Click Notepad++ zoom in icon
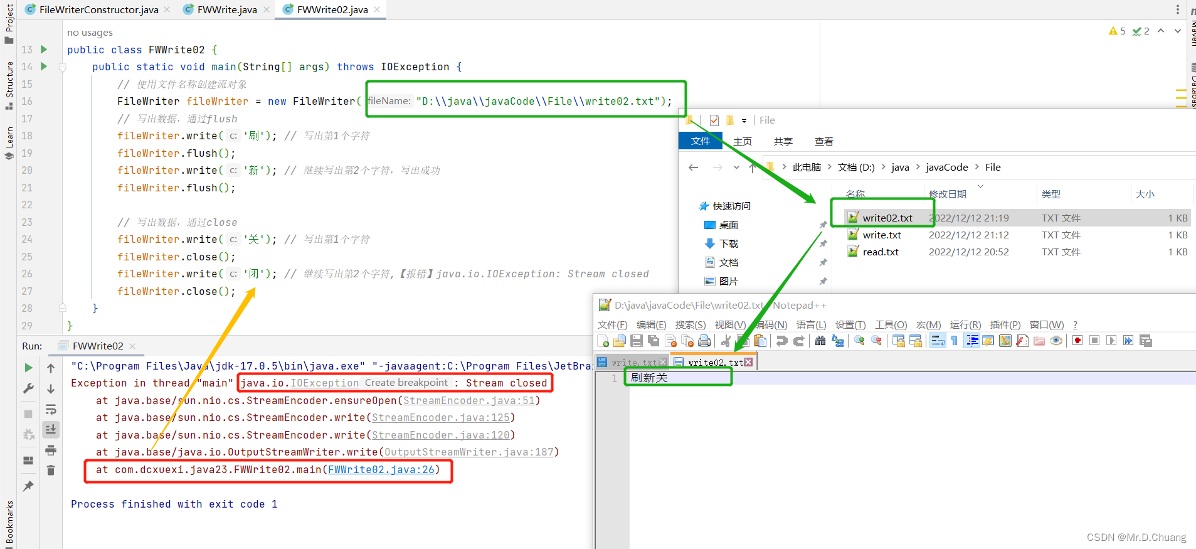Image resolution: width=1196 pixels, height=549 pixels. coord(859,341)
